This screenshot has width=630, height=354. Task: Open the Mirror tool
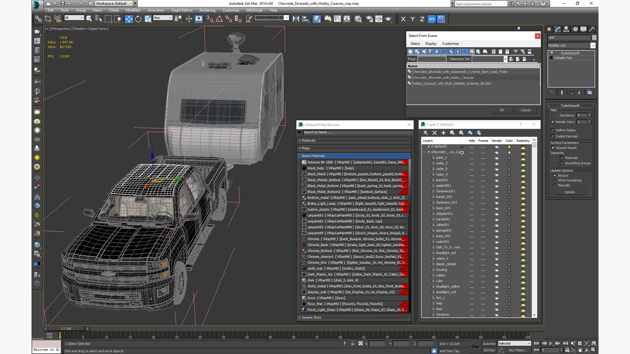296,19
